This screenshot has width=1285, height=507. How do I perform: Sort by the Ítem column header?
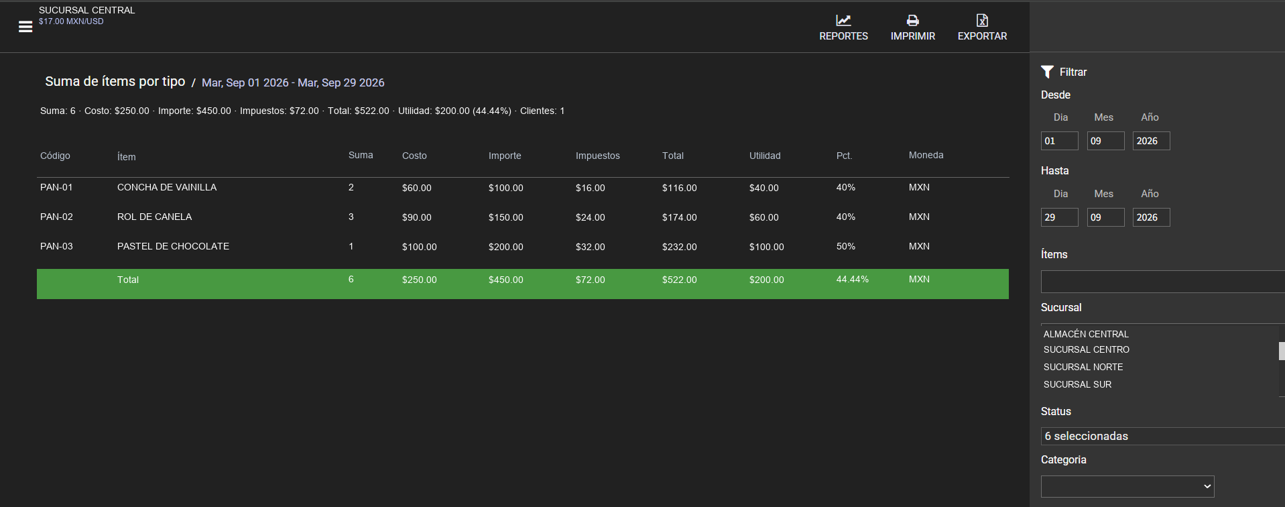[126, 156]
